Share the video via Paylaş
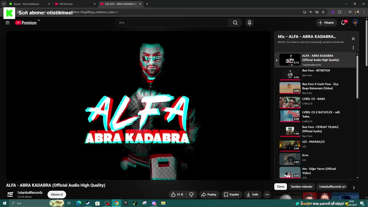368x207 pixels. pyautogui.click(x=209, y=195)
